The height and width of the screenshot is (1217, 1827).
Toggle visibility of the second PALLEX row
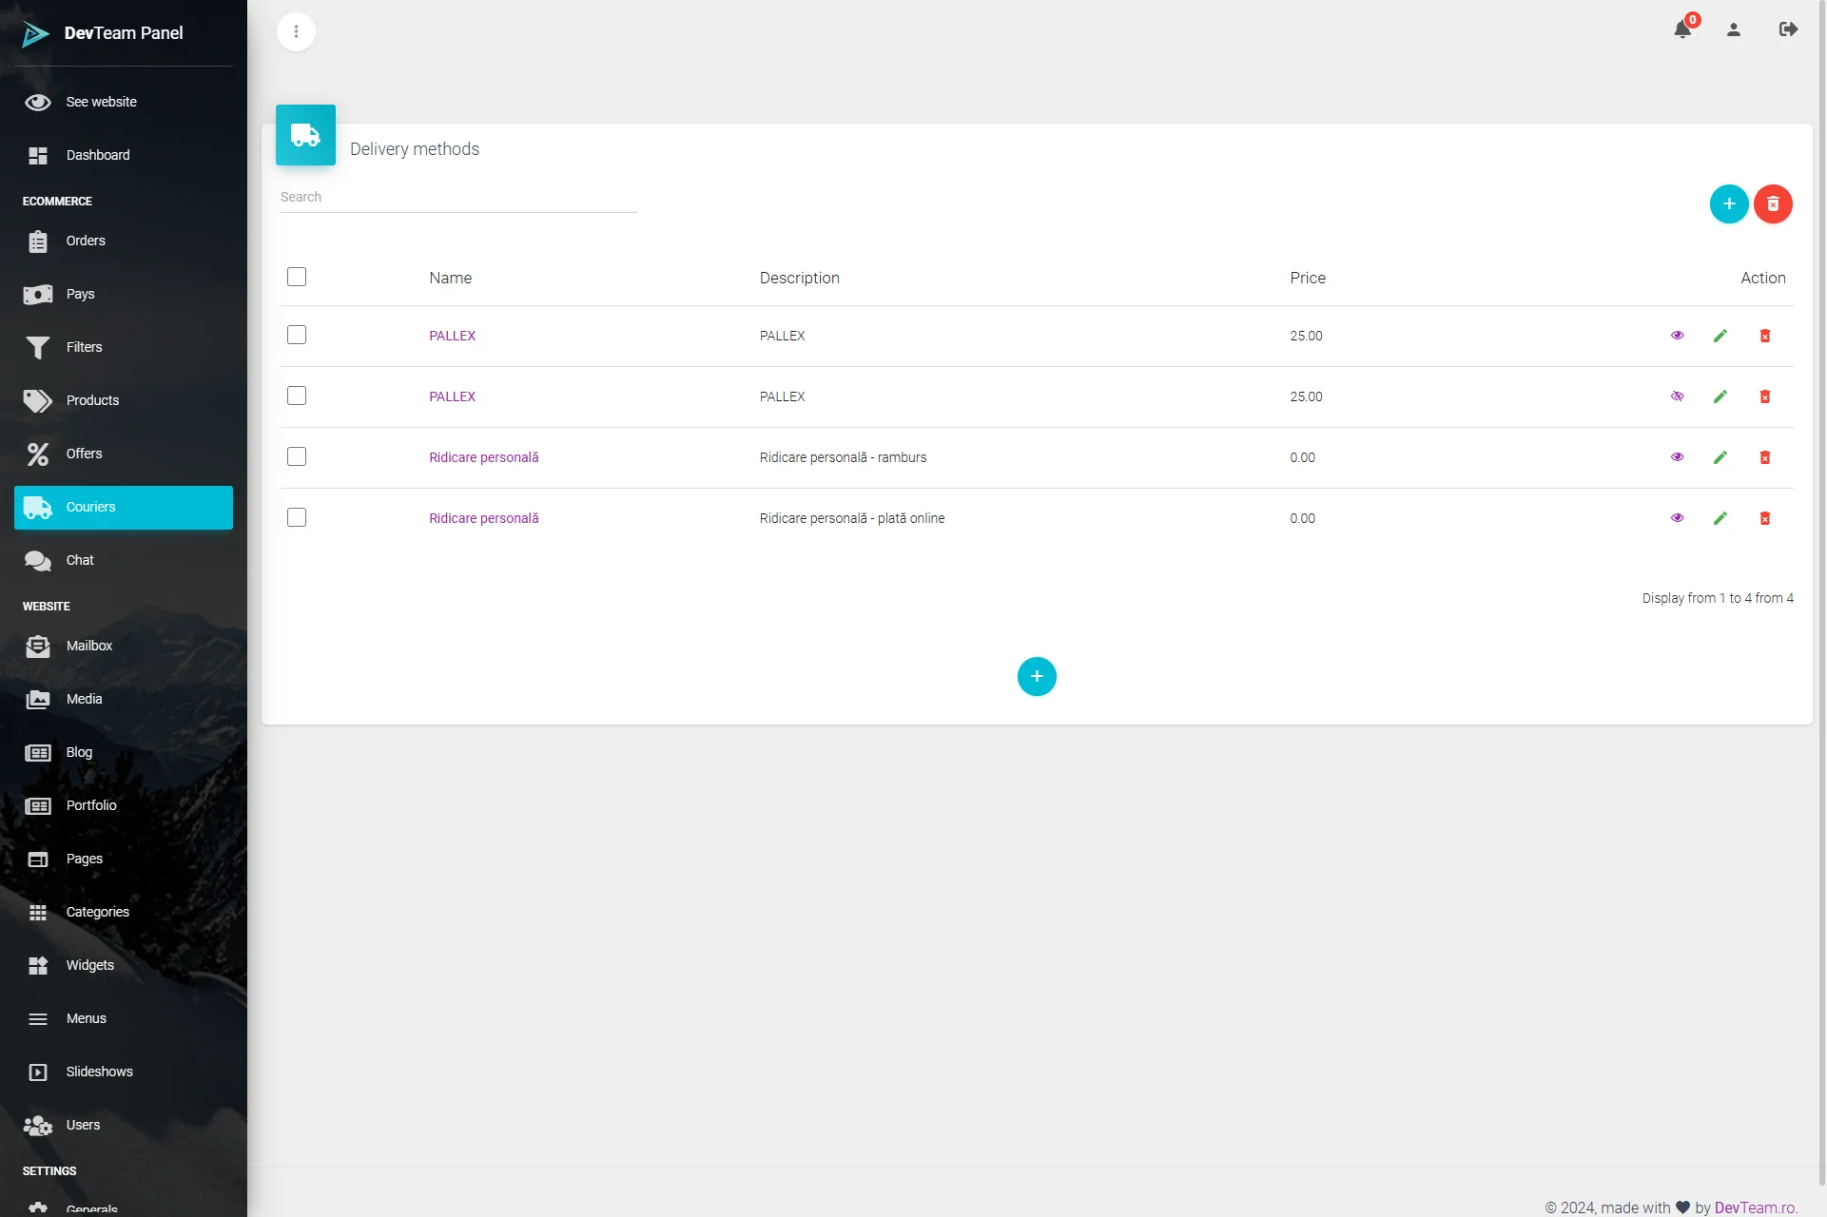point(1677,396)
